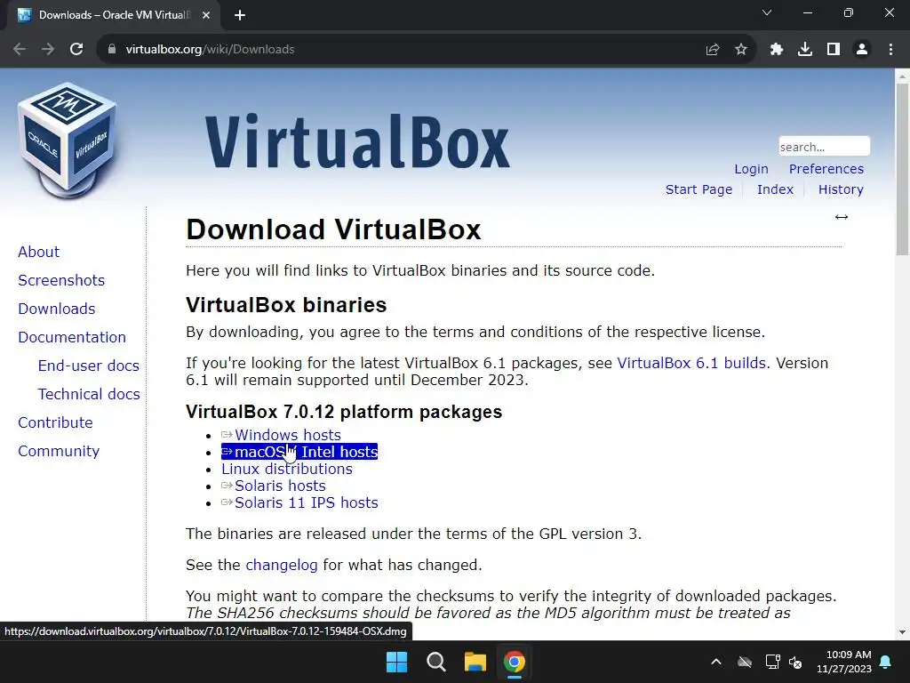Viewport: 910px width, 683px height.
Task: Click the browser forward arrow
Action: 48,50
